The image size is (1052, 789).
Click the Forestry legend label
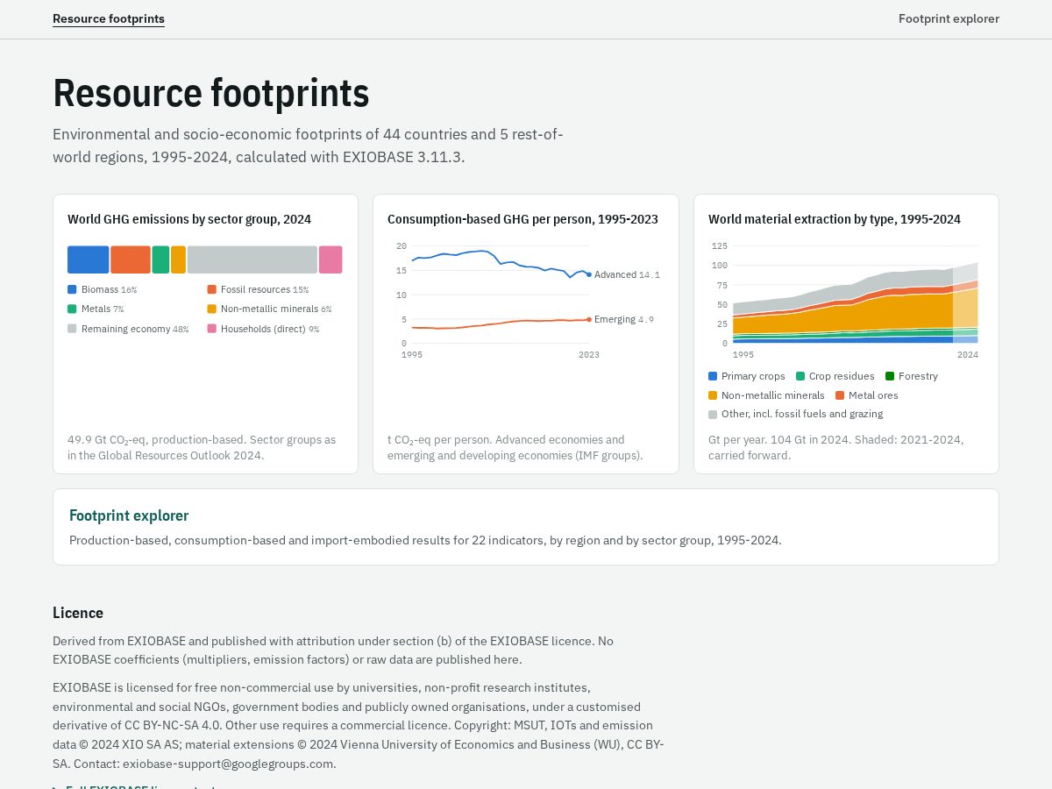[x=918, y=376]
